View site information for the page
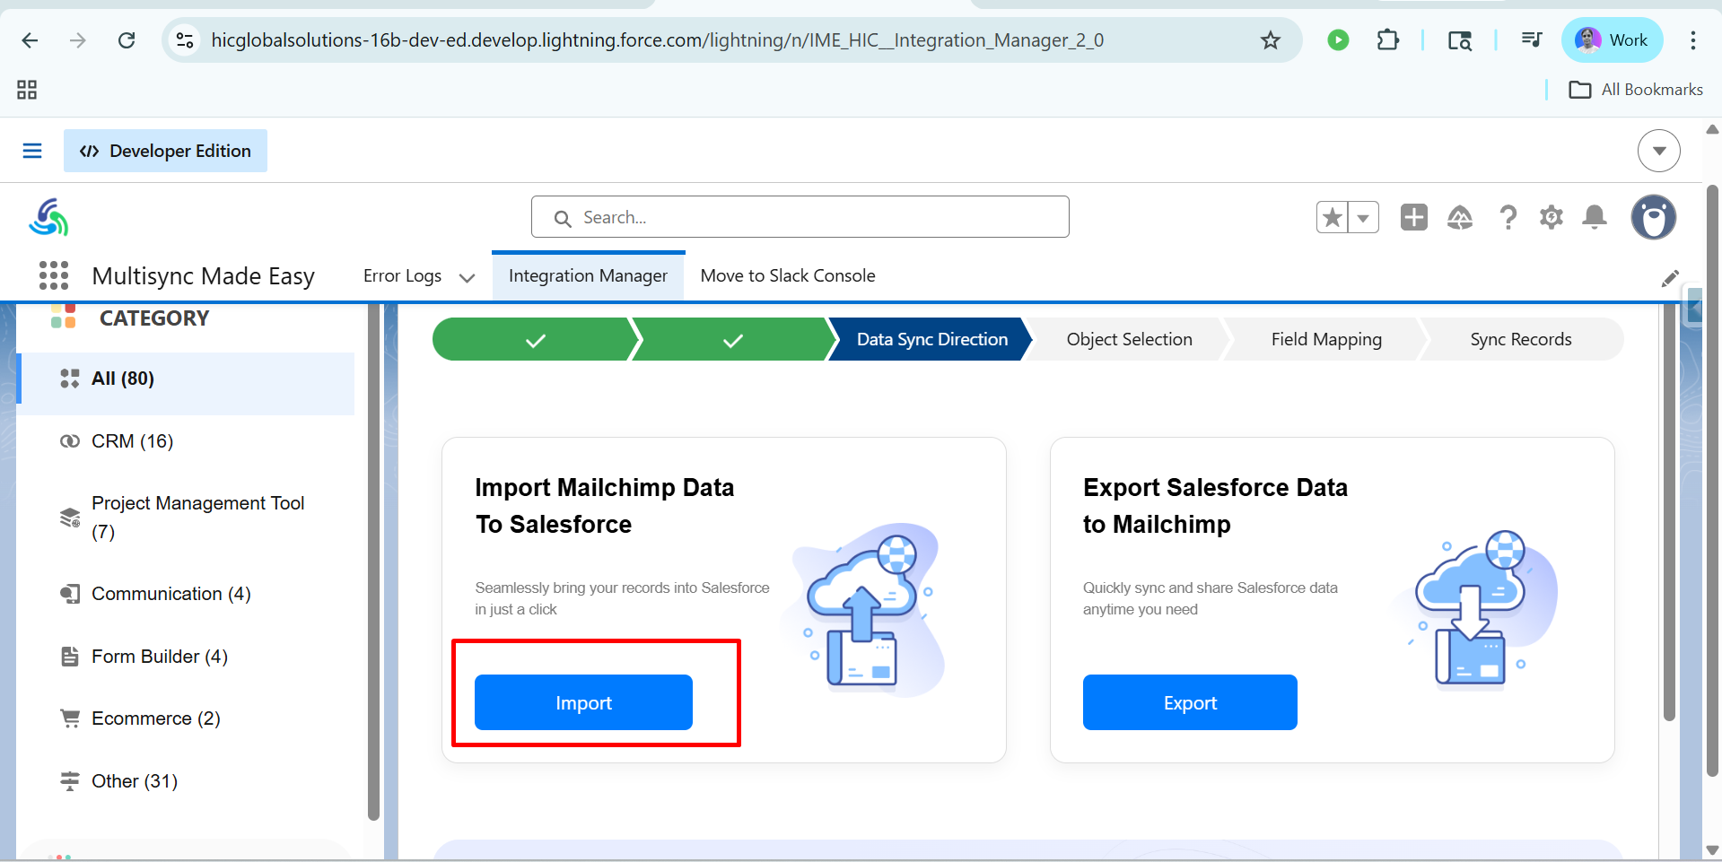 (x=185, y=40)
